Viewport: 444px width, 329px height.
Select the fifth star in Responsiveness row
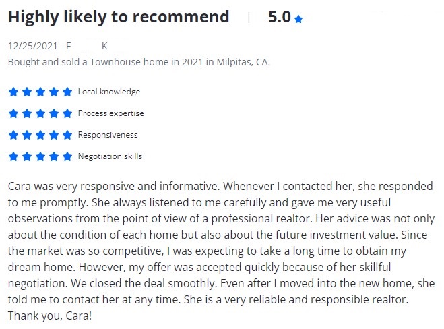point(67,135)
